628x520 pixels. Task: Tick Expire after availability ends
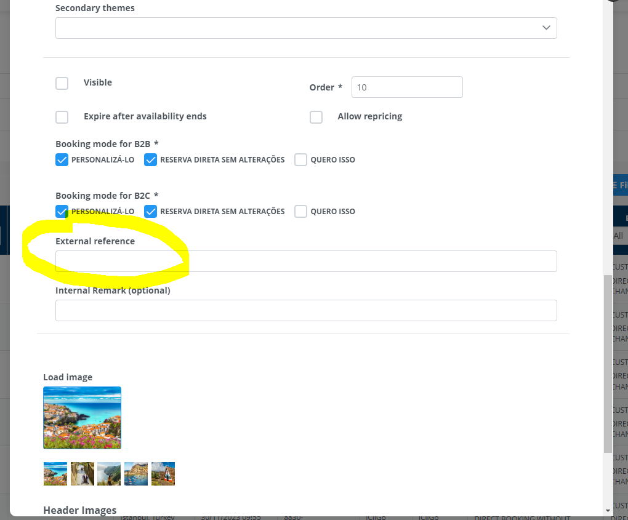coord(62,117)
